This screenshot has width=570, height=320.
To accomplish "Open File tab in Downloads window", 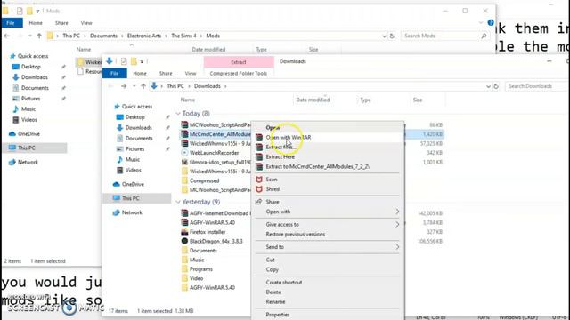I will pyautogui.click(x=115, y=73).
